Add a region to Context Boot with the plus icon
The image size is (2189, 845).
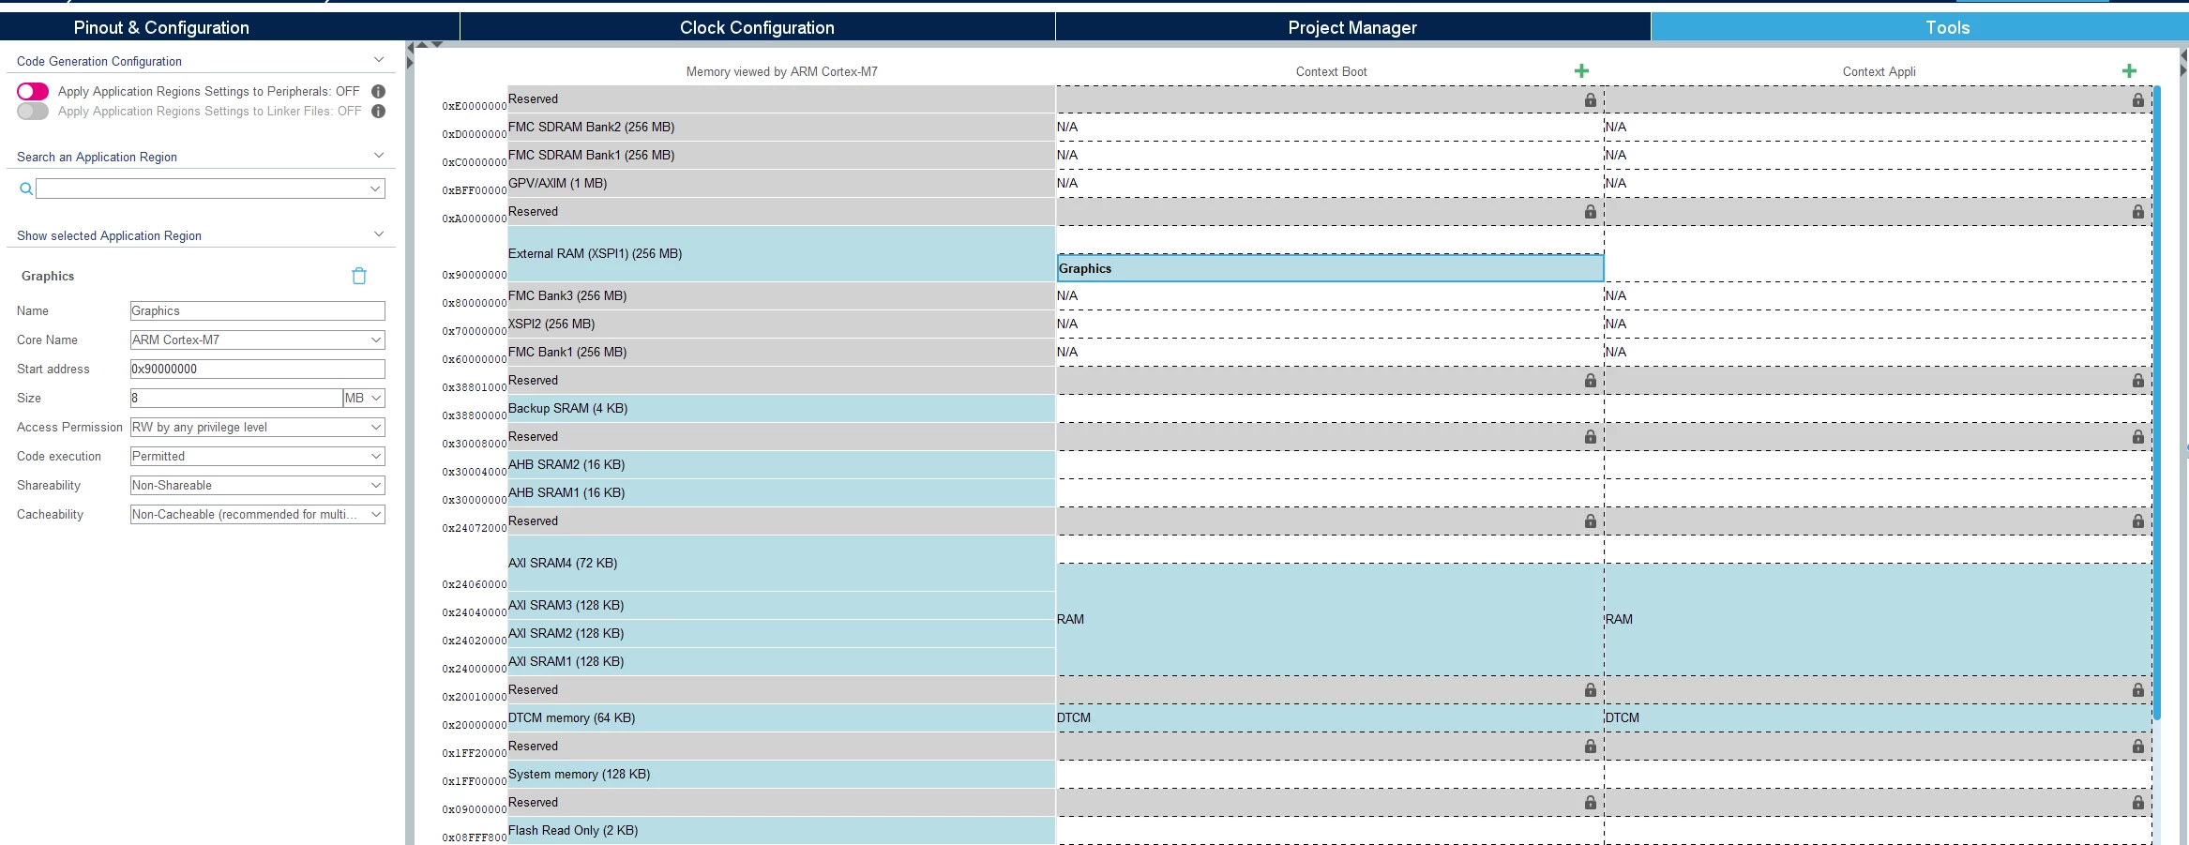click(1581, 71)
